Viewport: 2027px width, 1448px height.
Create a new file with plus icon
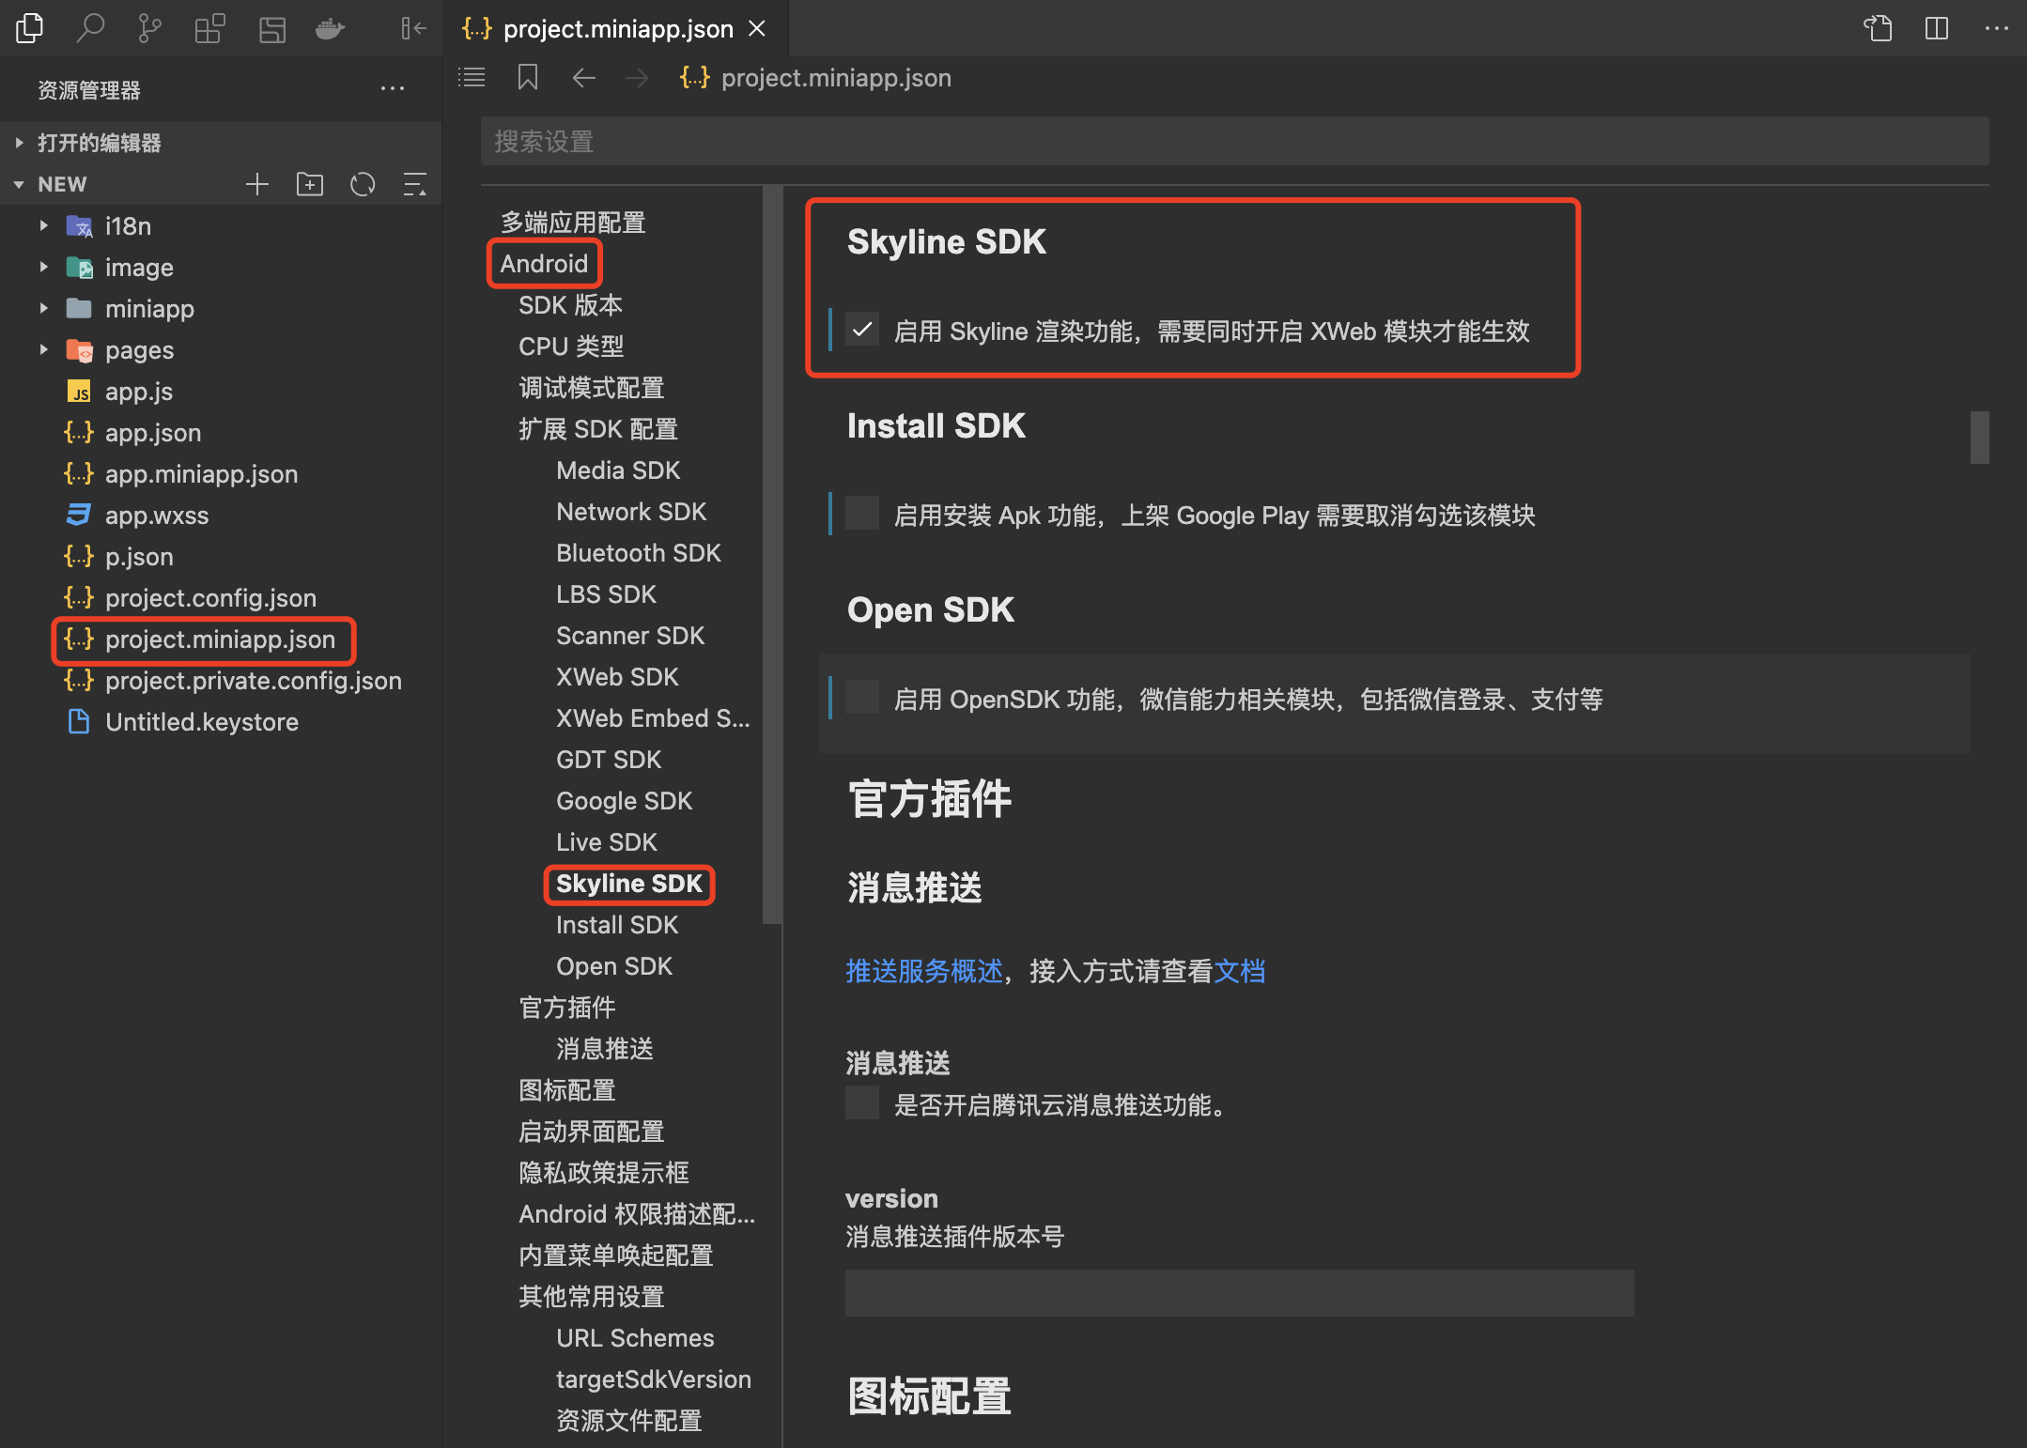click(x=257, y=184)
